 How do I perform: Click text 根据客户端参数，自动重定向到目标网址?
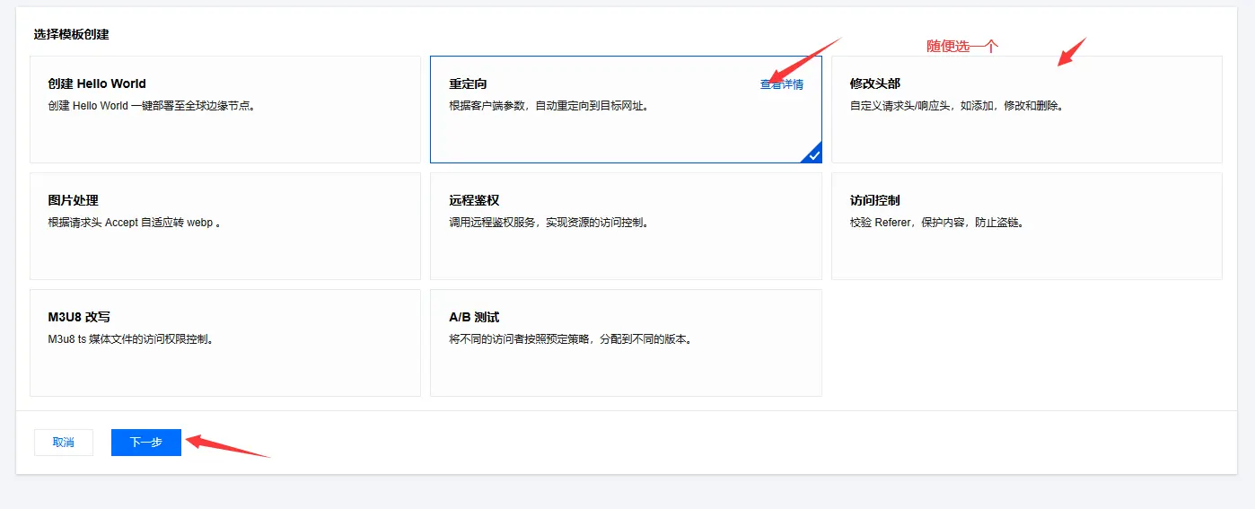(x=549, y=105)
